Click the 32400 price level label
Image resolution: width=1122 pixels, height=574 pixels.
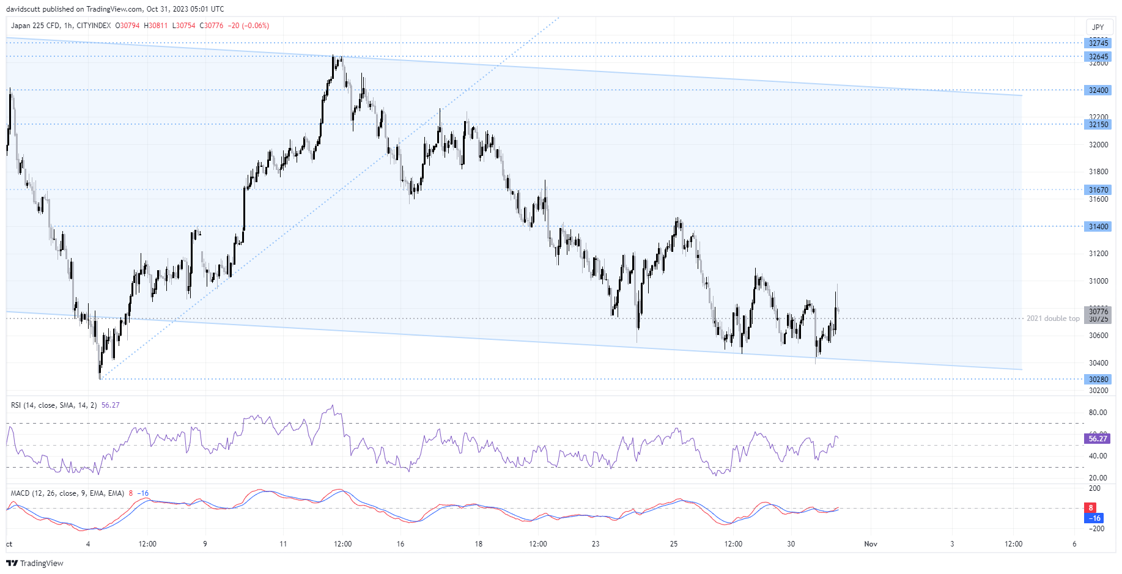click(1098, 90)
